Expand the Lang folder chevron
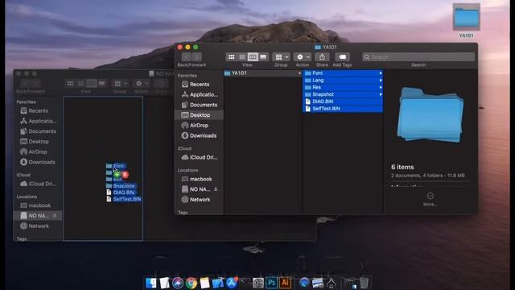 381,81
